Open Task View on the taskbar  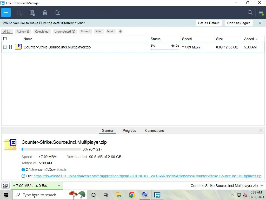click(106, 195)
